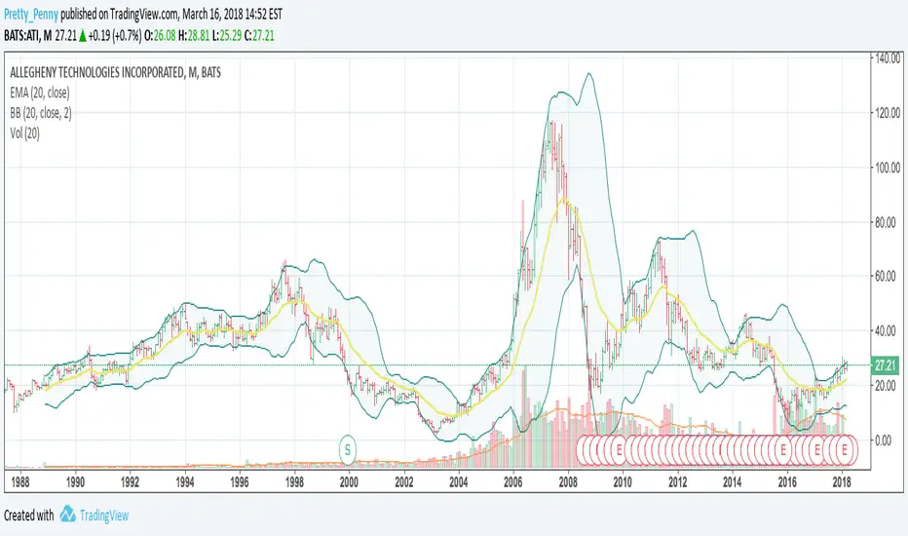908x536 pixels.
Task: Click the H:28.81 high value
Action: point(194,35)
